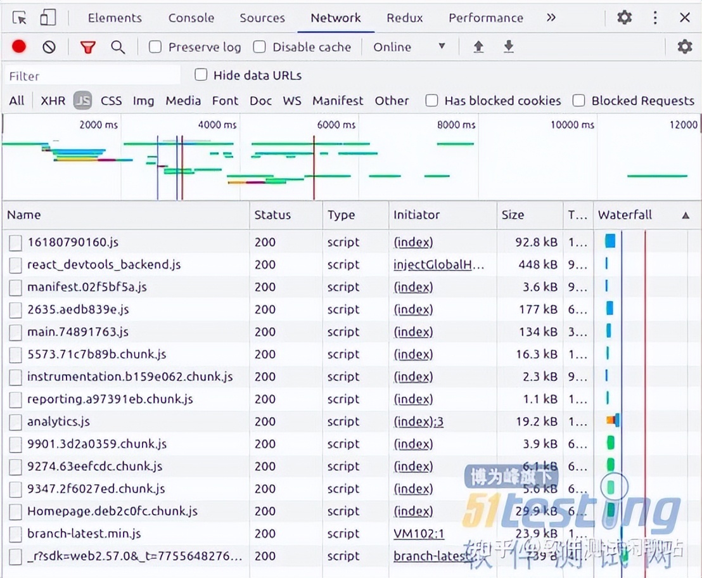Check the Disable cache option
This screenshot has height=578, width=702.
[259, 47]
